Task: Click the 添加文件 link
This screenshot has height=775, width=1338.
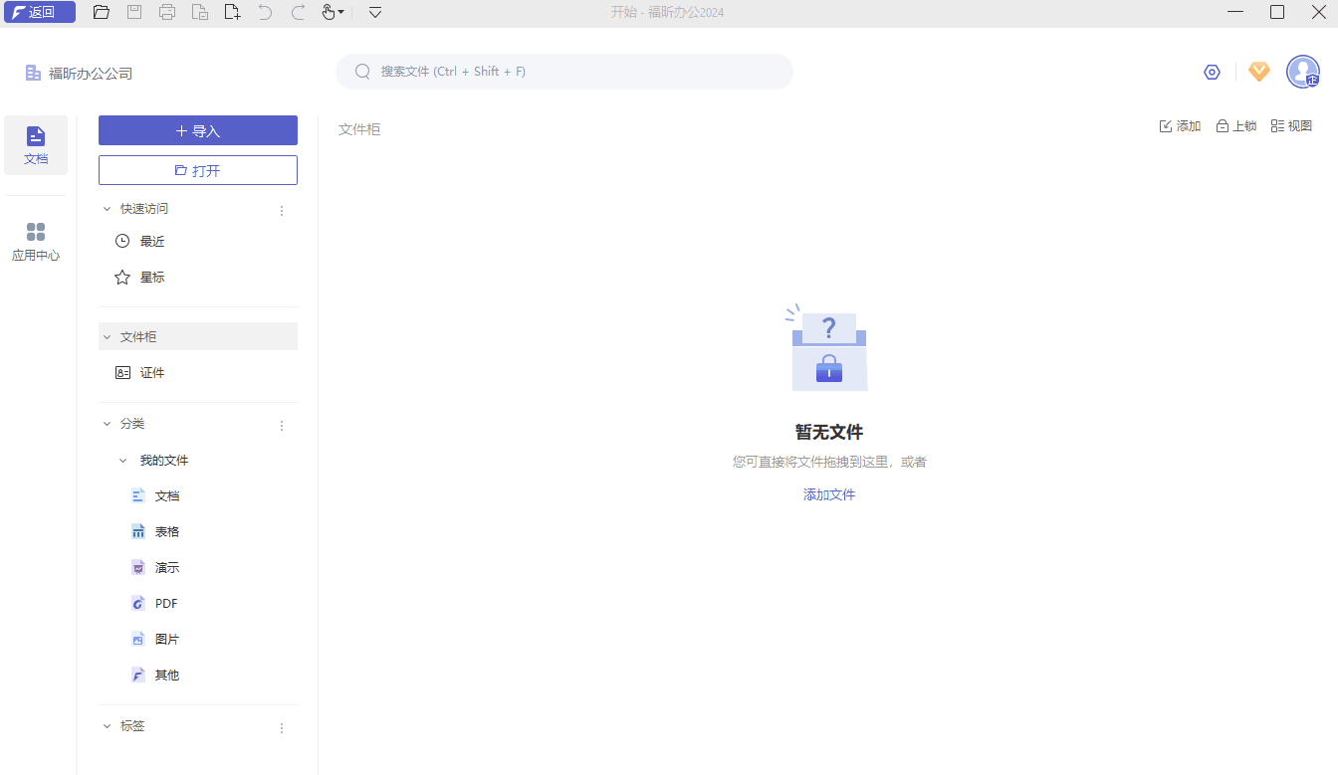Action: click(828, 494)
